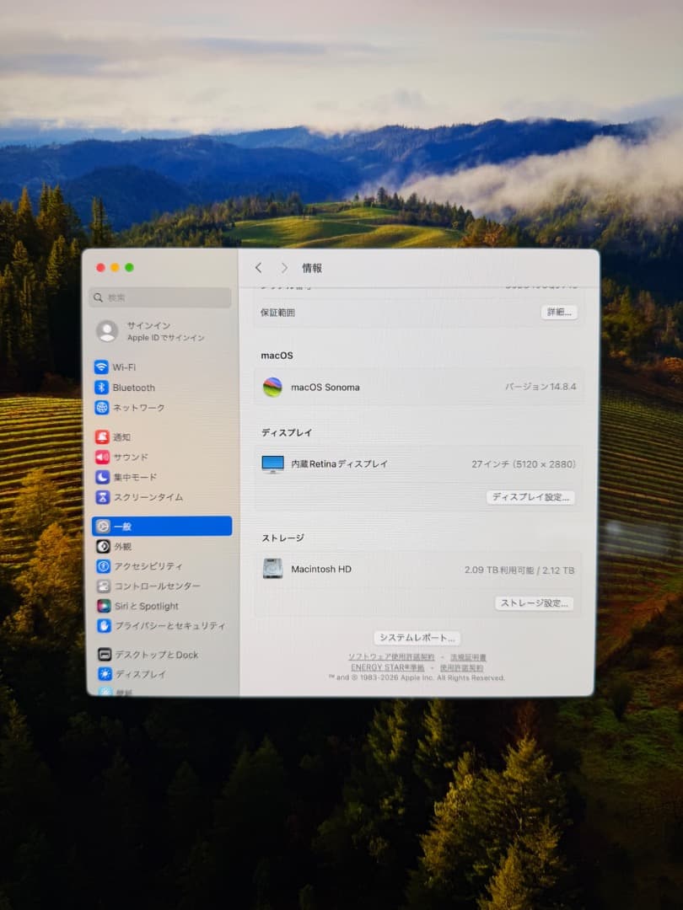
Task: Close the settings window red button
Action: pos(100,267)
